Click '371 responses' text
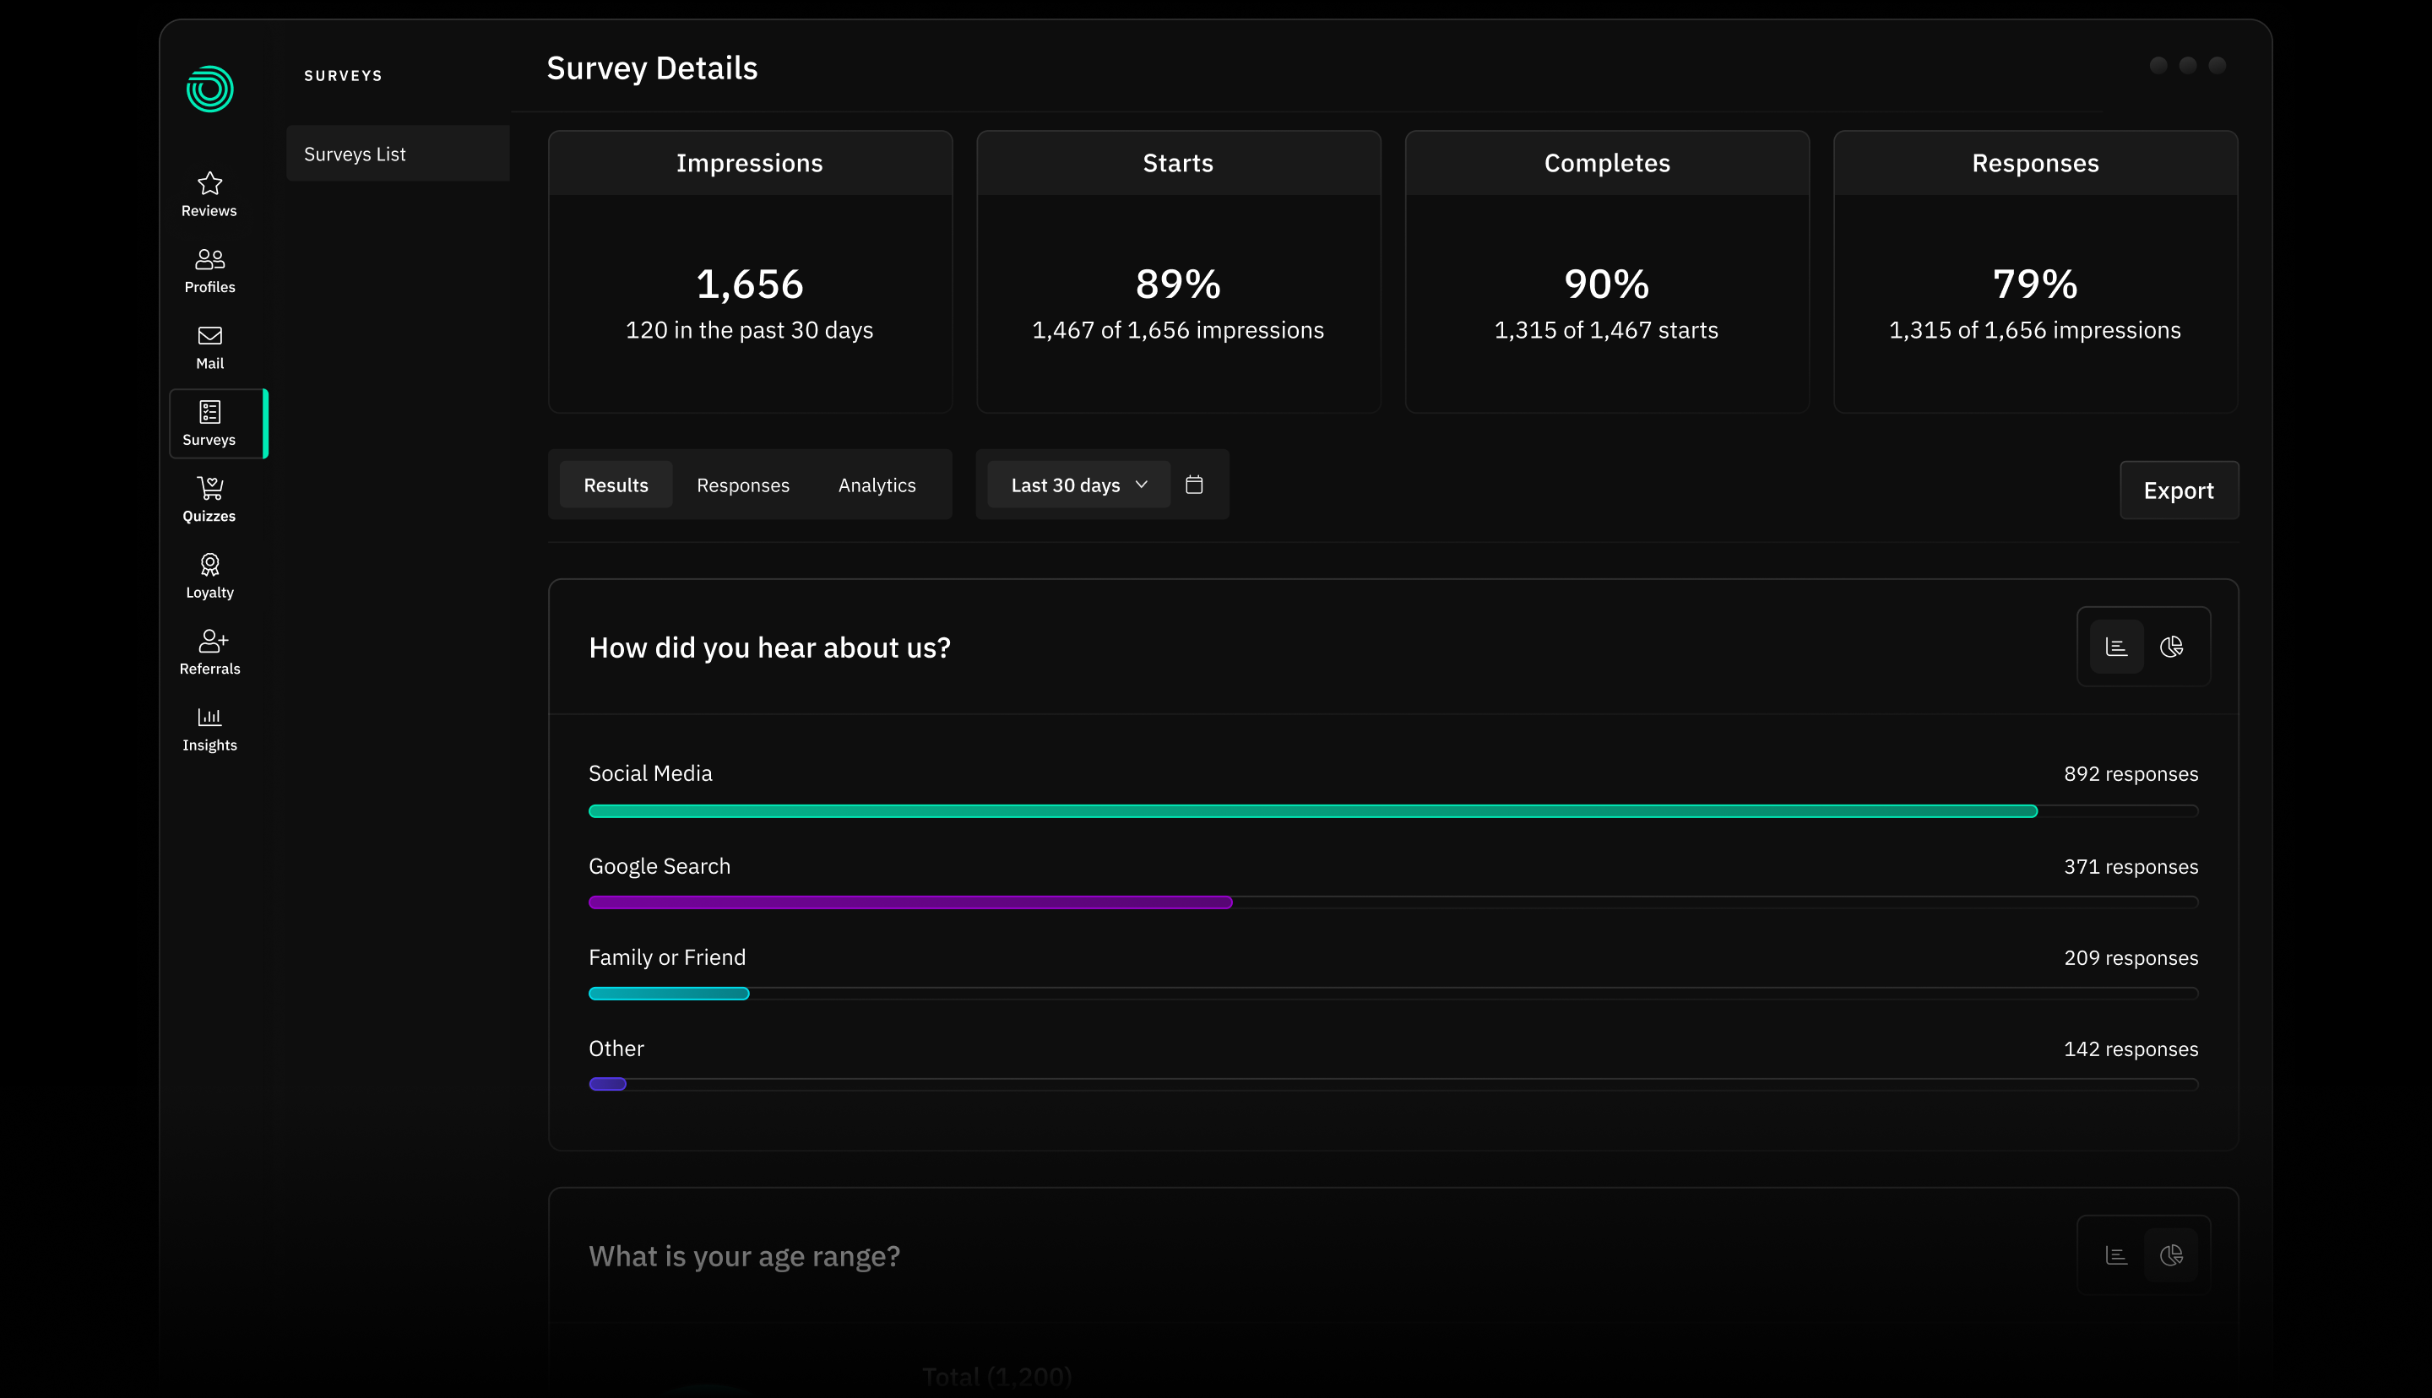This screenshot has width=2432, height=1398. tap(2131, 867)
